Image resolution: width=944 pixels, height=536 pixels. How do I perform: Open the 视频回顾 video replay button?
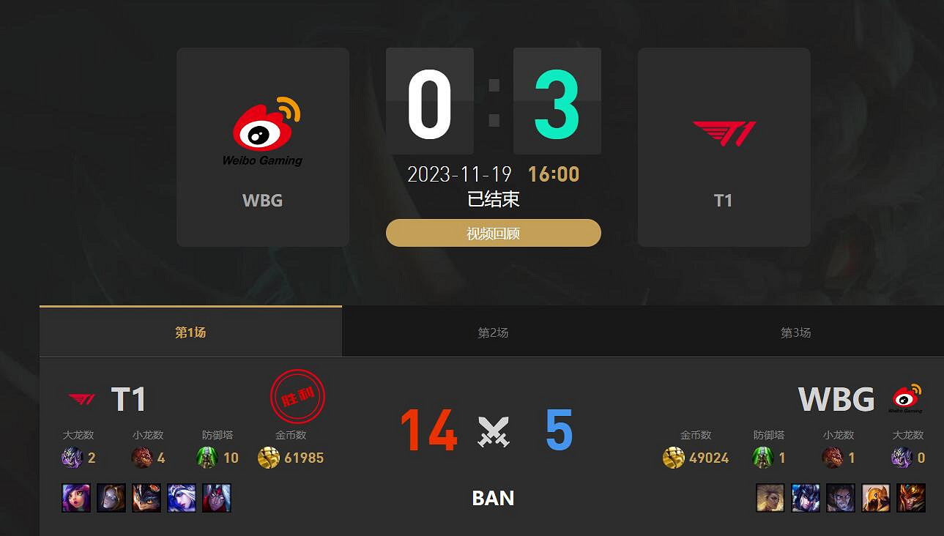coord(494,234)
